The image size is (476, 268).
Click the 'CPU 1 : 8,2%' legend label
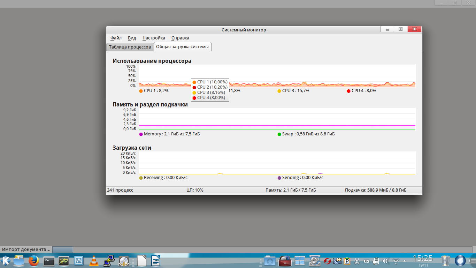(x=156, y=91)
